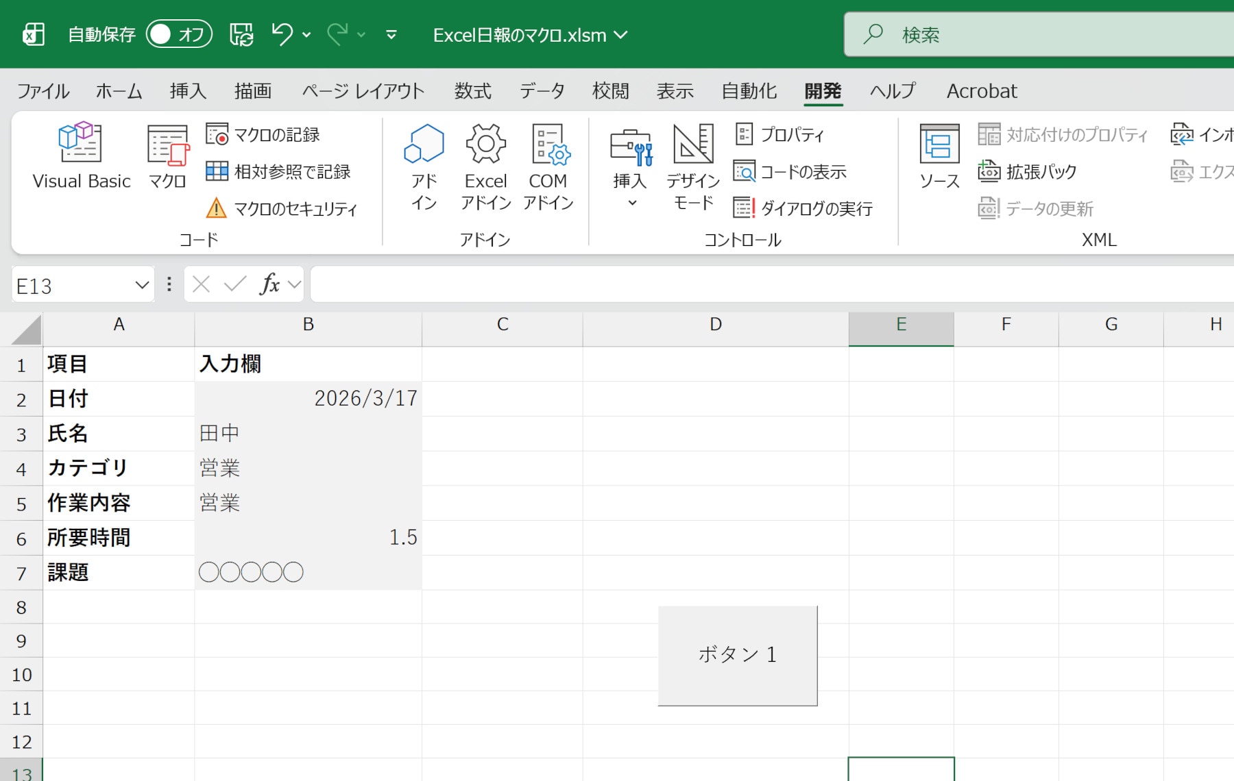Expand the file name dropdown in title bar
Screen dimensions: 1234x781
(621, 35)
